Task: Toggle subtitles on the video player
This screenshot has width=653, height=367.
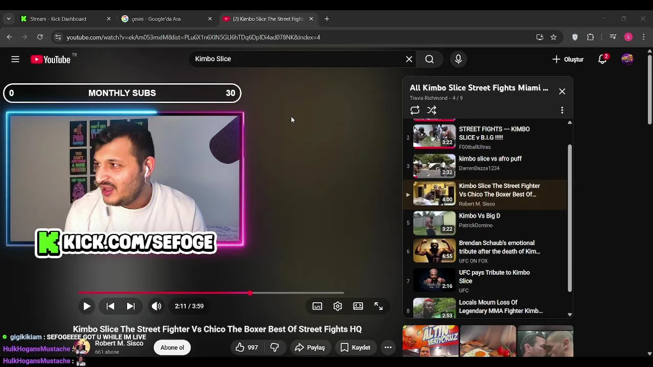Action: click(317, 306)
